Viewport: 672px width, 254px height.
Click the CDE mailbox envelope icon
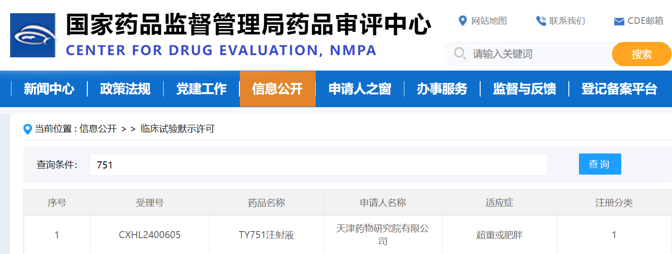(x=619, y=21)
